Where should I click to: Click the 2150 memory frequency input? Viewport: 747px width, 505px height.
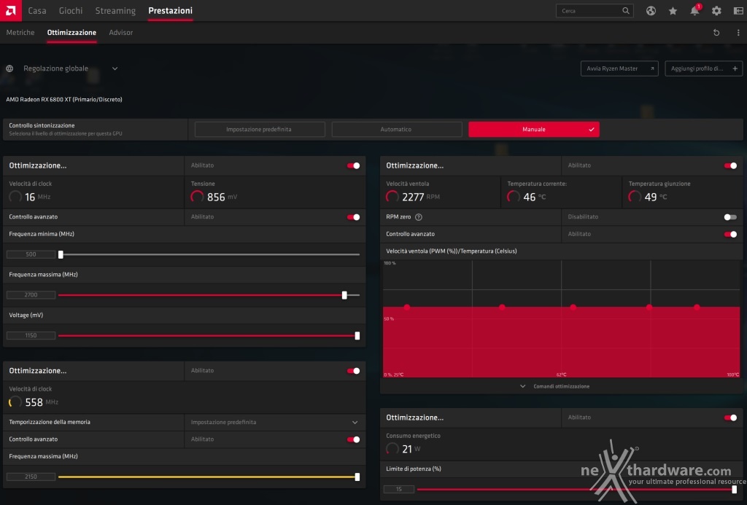click(31, 477)
